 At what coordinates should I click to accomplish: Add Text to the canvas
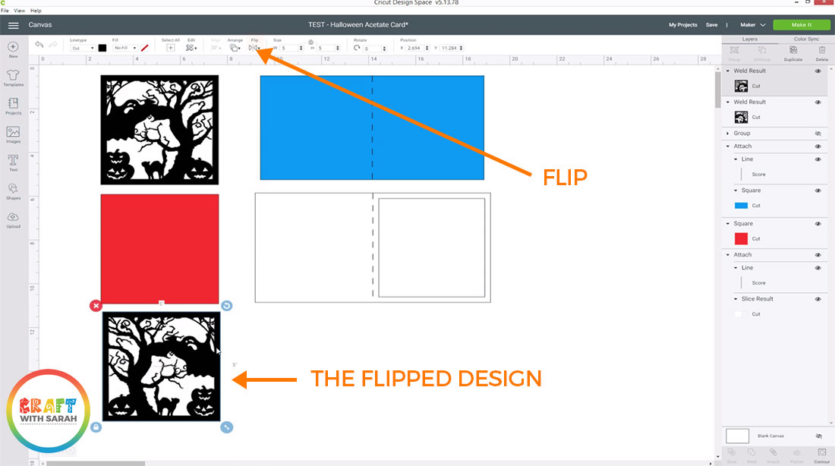(x=14, y=163)
